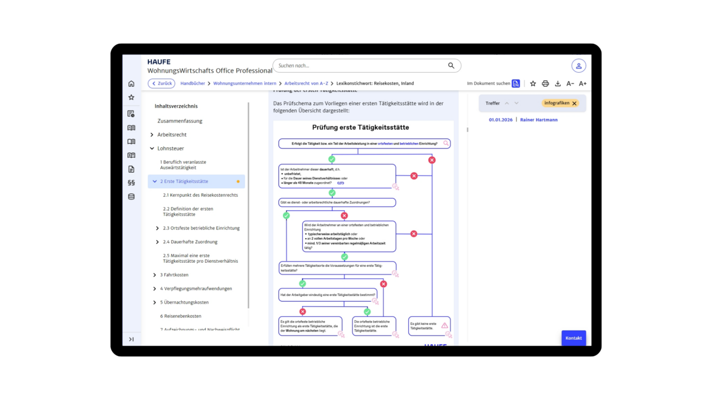The height and width of the screenshot is (400, 712).
Task: Open Arbeitsrecht von A-Z breadcrumb link
Action: [306, 83]
